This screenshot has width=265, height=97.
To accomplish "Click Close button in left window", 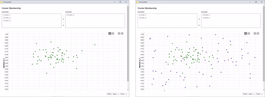I will coord(122,94).
